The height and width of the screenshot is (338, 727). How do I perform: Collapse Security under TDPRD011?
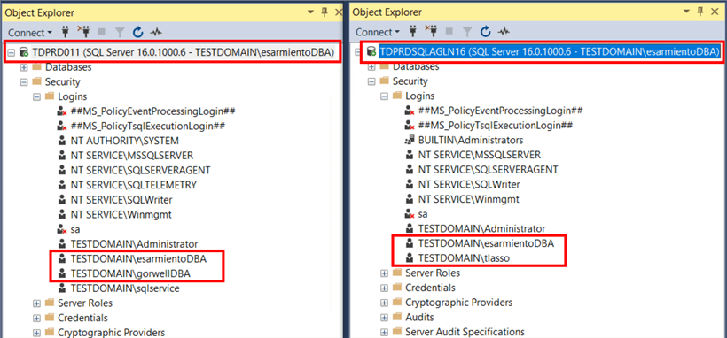(24, 82)
